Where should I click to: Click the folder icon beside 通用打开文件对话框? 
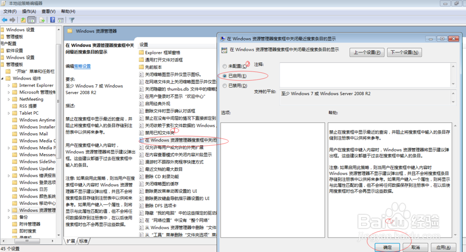pos(142,60)
